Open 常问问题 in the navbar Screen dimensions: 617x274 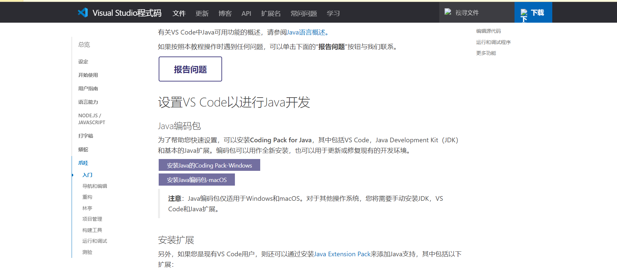(x=304, y=13)
